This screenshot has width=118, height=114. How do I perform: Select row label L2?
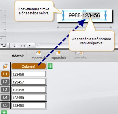5,82
